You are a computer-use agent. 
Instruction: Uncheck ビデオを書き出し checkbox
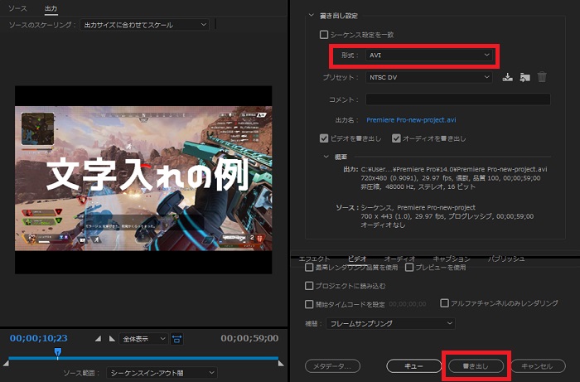(324, 138)
